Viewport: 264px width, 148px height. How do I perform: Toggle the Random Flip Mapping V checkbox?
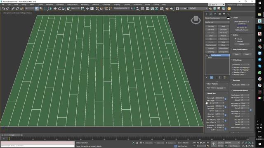tap(233, 70)
